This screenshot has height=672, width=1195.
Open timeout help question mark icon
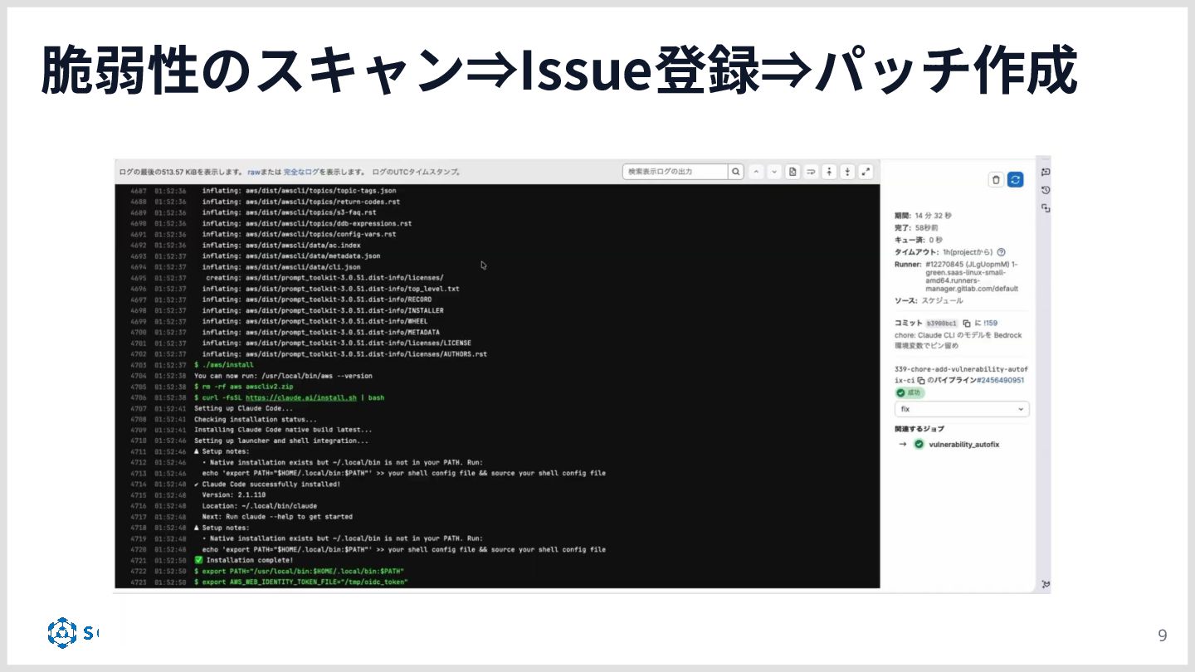pos(1002,252)
